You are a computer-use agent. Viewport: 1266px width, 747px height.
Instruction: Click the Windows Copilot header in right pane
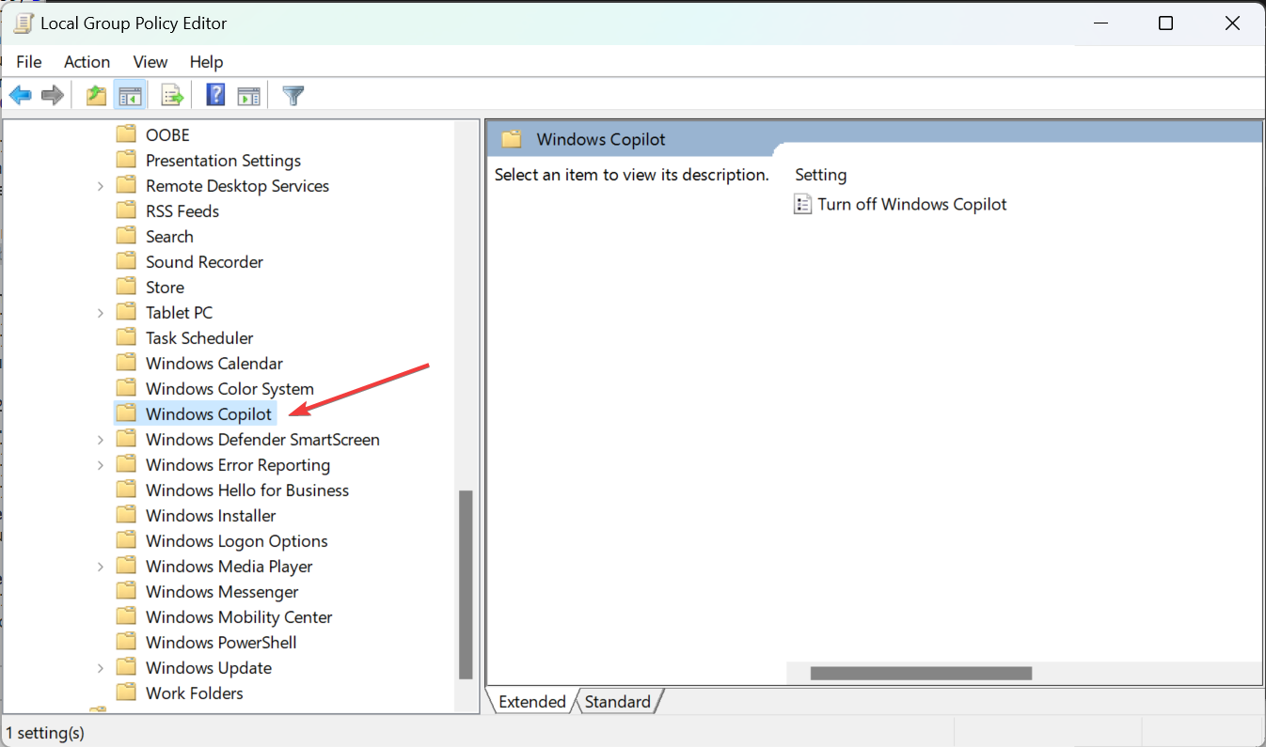point(601,139)
